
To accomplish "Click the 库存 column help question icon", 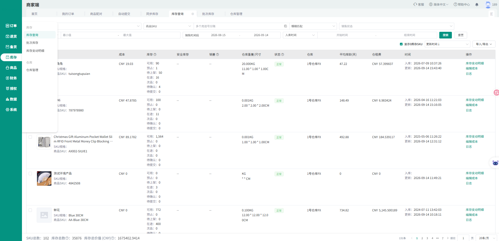I will click(x=155, y=55).
